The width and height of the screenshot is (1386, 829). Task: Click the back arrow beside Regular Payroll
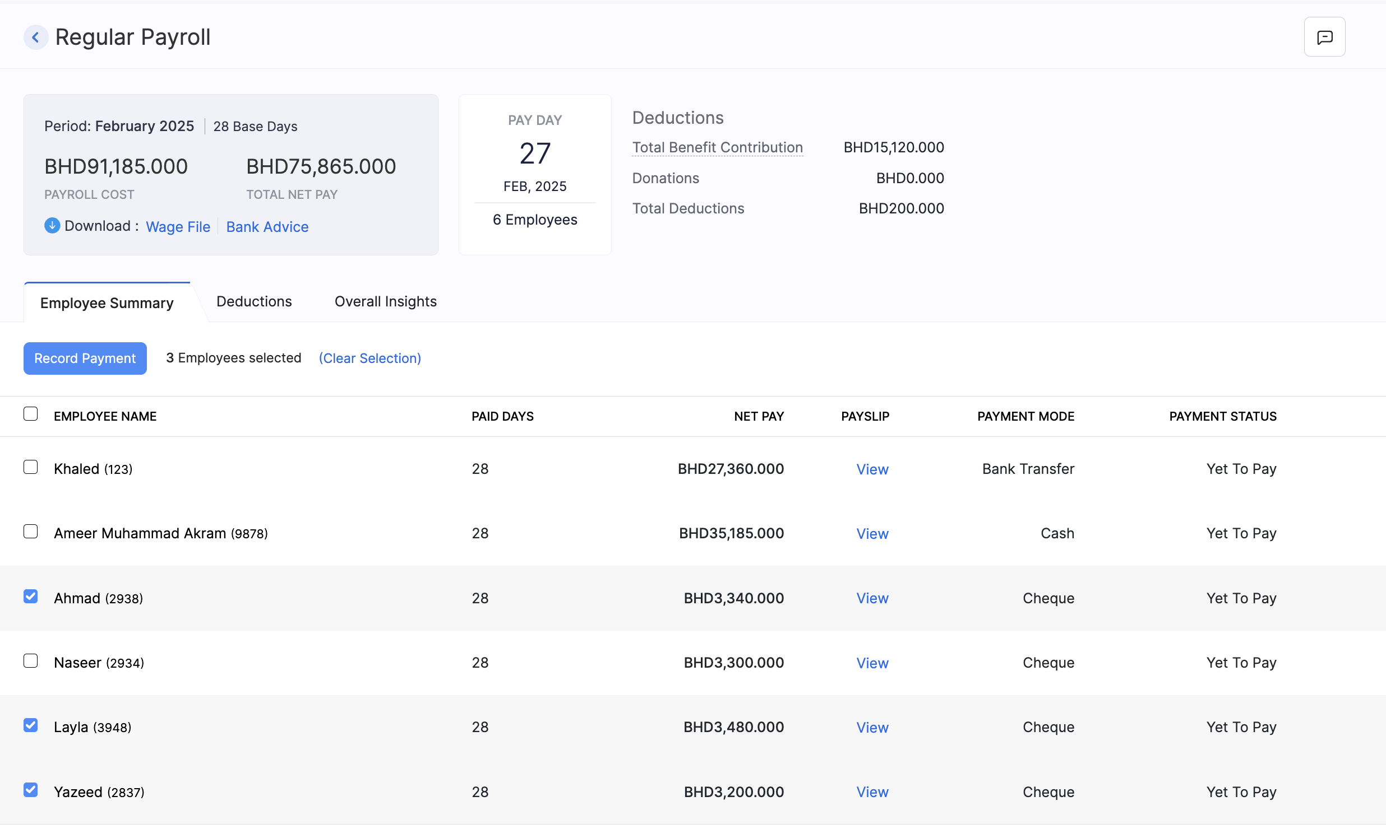pos(35,38)
